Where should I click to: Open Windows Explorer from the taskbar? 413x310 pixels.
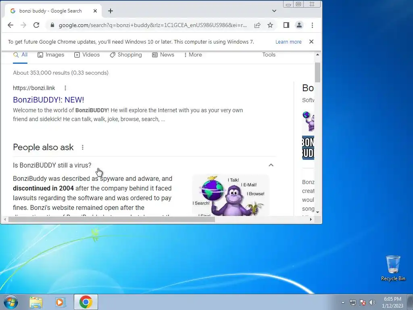(36, 302)
